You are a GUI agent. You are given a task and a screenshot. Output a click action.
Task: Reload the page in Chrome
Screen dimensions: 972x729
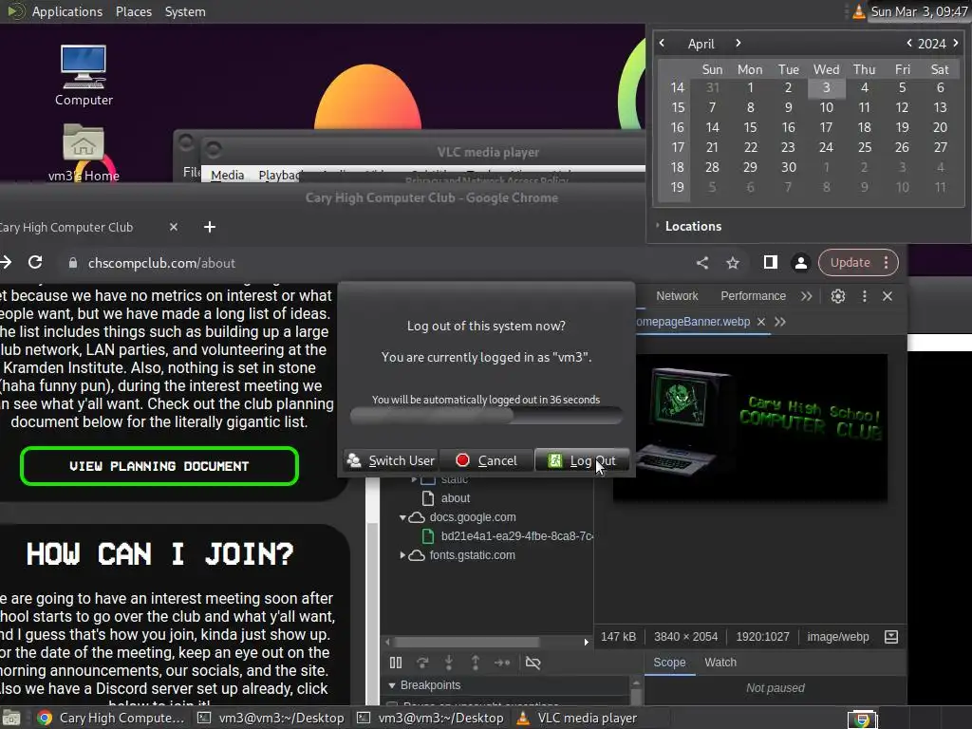(35, 262)
